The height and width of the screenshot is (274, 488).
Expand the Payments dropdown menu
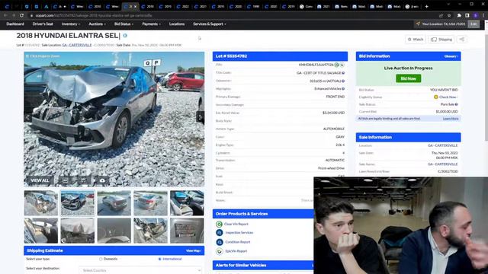[x=151, y=24]
